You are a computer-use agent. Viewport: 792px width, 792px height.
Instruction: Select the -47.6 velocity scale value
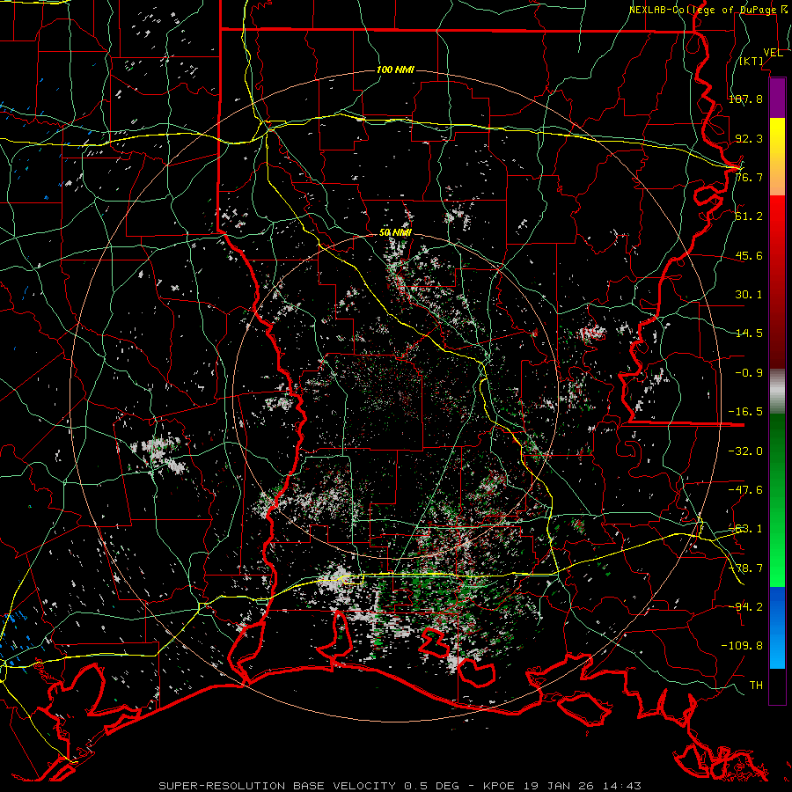(x=745, y=489)
